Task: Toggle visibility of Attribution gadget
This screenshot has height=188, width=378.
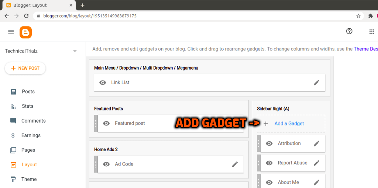Action: tap(269, 143)
